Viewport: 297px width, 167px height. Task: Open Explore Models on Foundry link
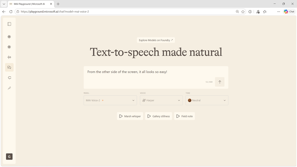(156, 40)
